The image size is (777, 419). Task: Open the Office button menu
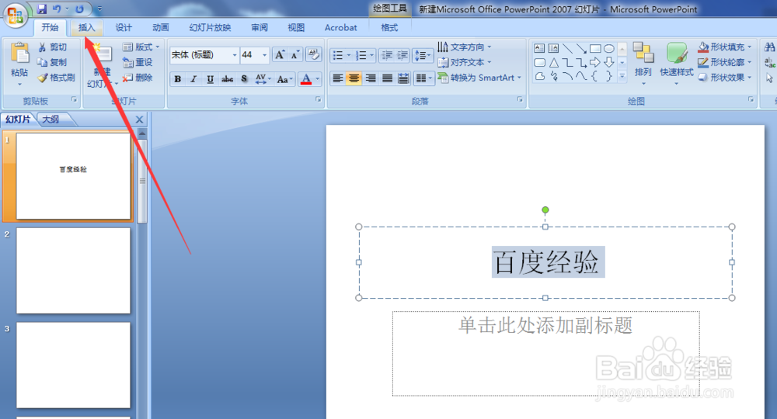pos(16,14)
